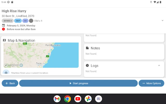This screenshot has width=166, height=104.
Task: Click the play icon in Start progress
Action: (70, 83)
